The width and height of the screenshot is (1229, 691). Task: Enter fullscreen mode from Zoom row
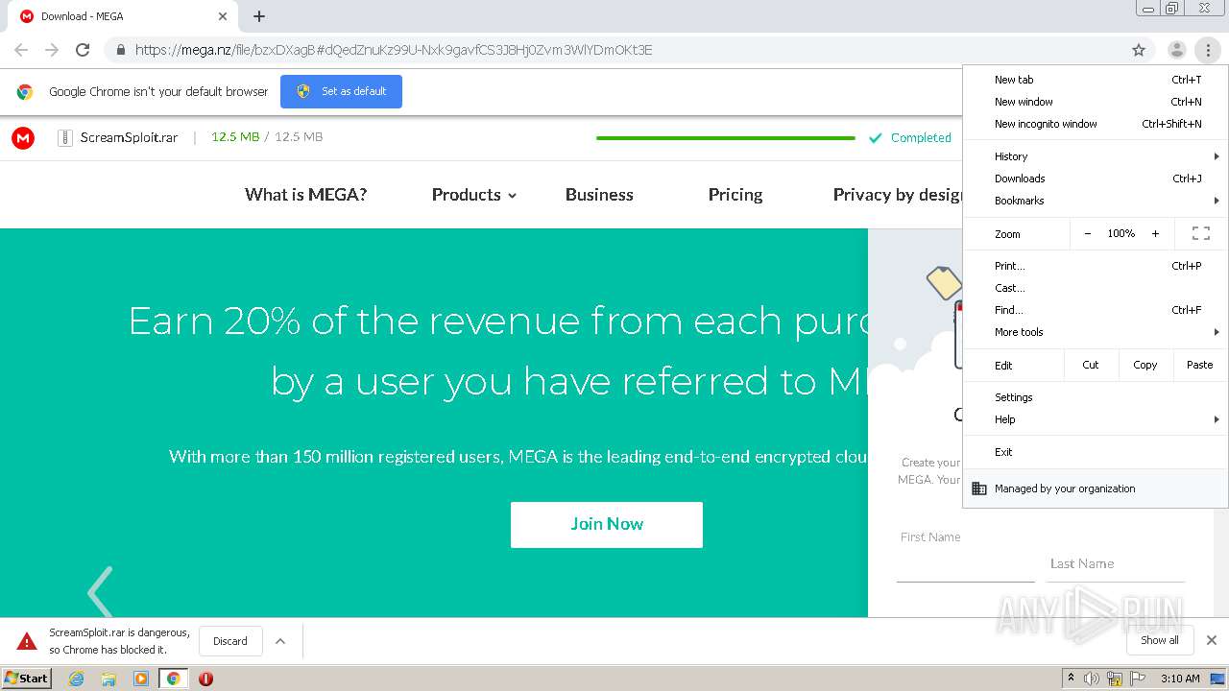[x=1200, y=233]
